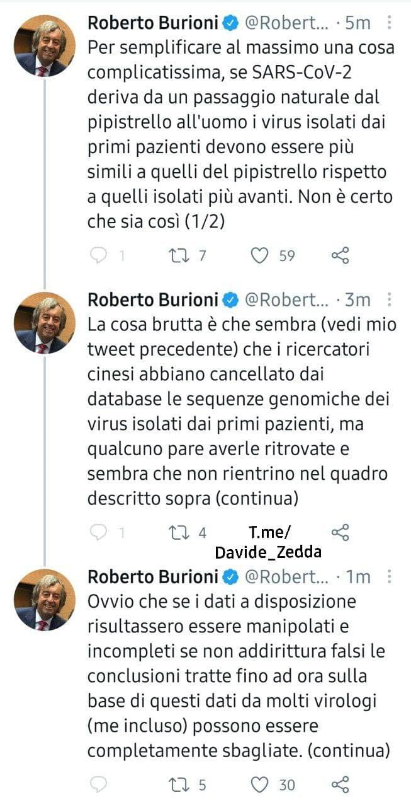Open the profile photo beside the 3m tweet
Image resolution: width=411 pixels, height=807 pixels.
45,322
